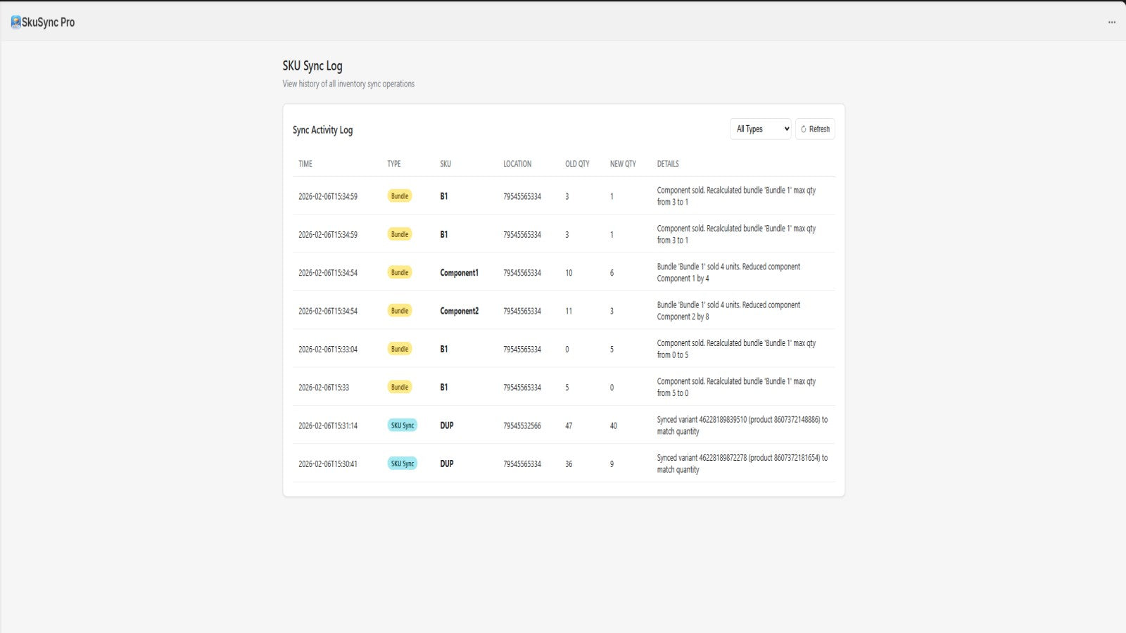1126x633 pixels.
Task: Expand the log row for Component2
Action: [563, 310]
